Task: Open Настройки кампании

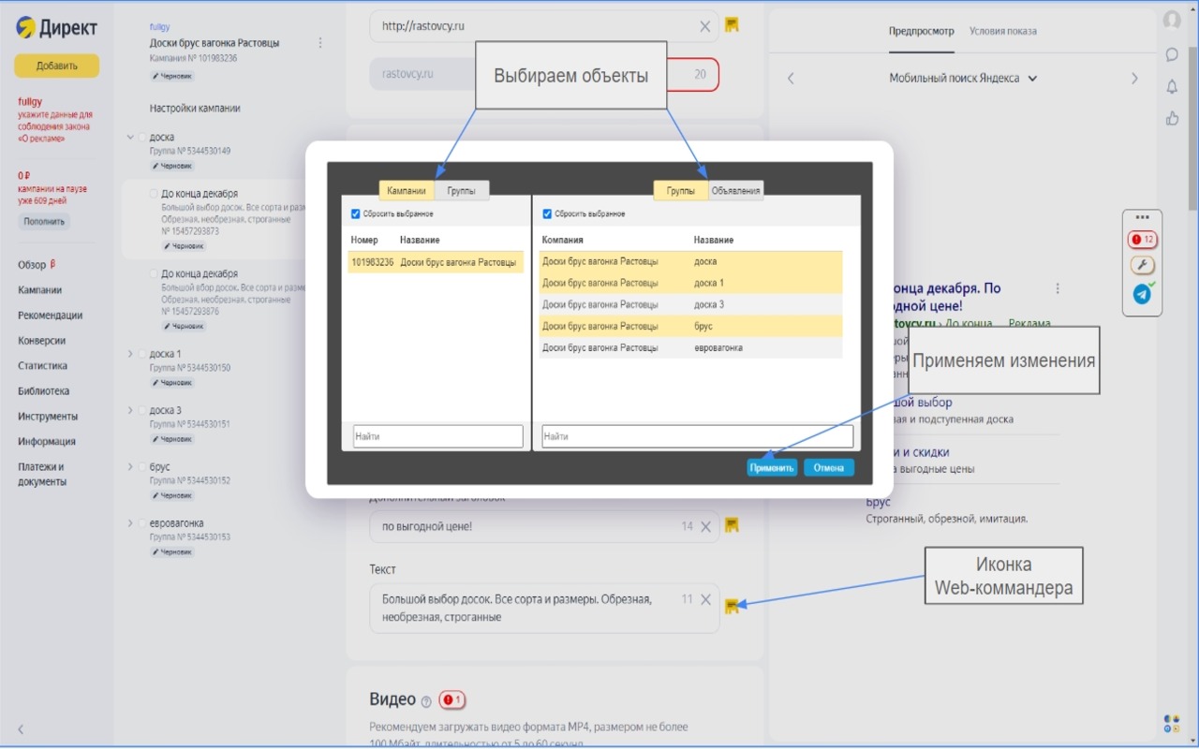Action: [195, 109]
